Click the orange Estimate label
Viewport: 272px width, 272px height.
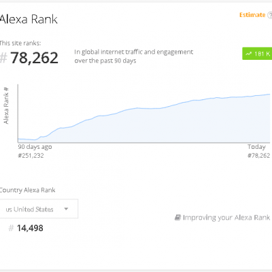pos(252,15)
